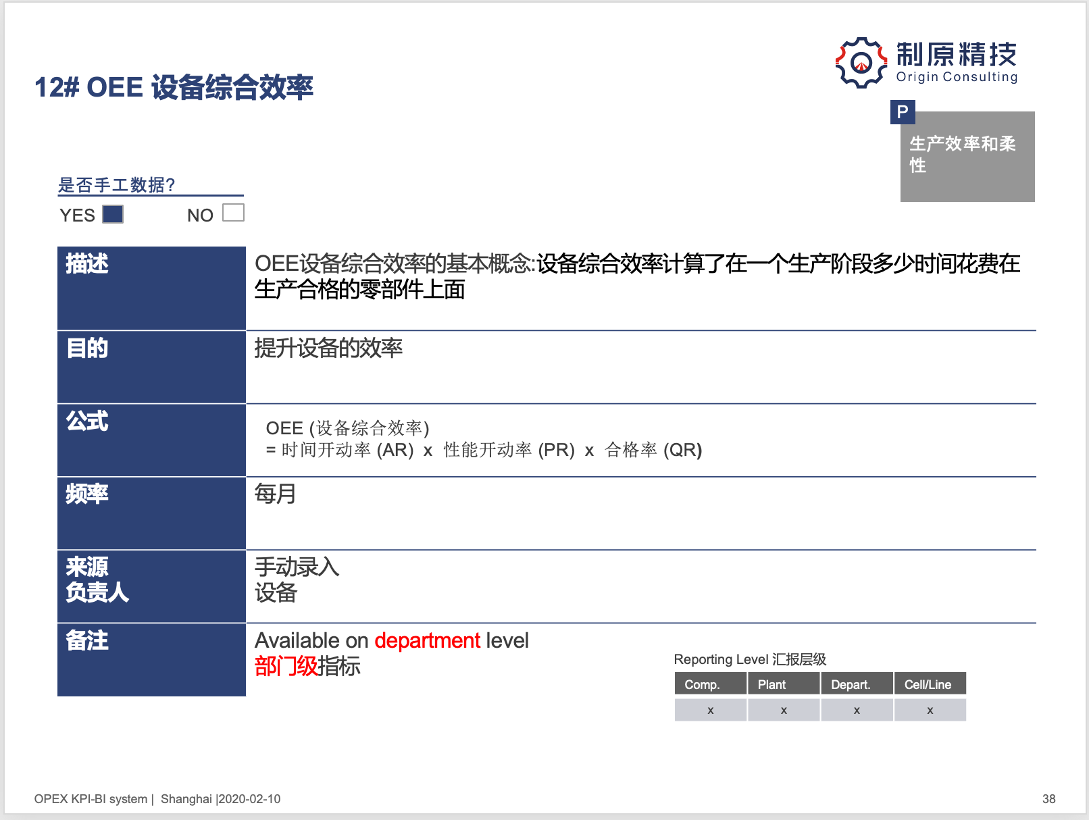Click the red word department

point(427,640)
